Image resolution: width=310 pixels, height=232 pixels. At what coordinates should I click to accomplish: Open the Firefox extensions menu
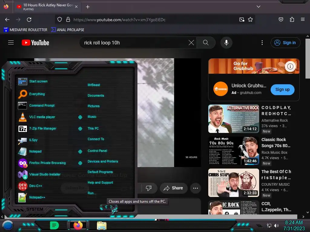tap(292, 19)
